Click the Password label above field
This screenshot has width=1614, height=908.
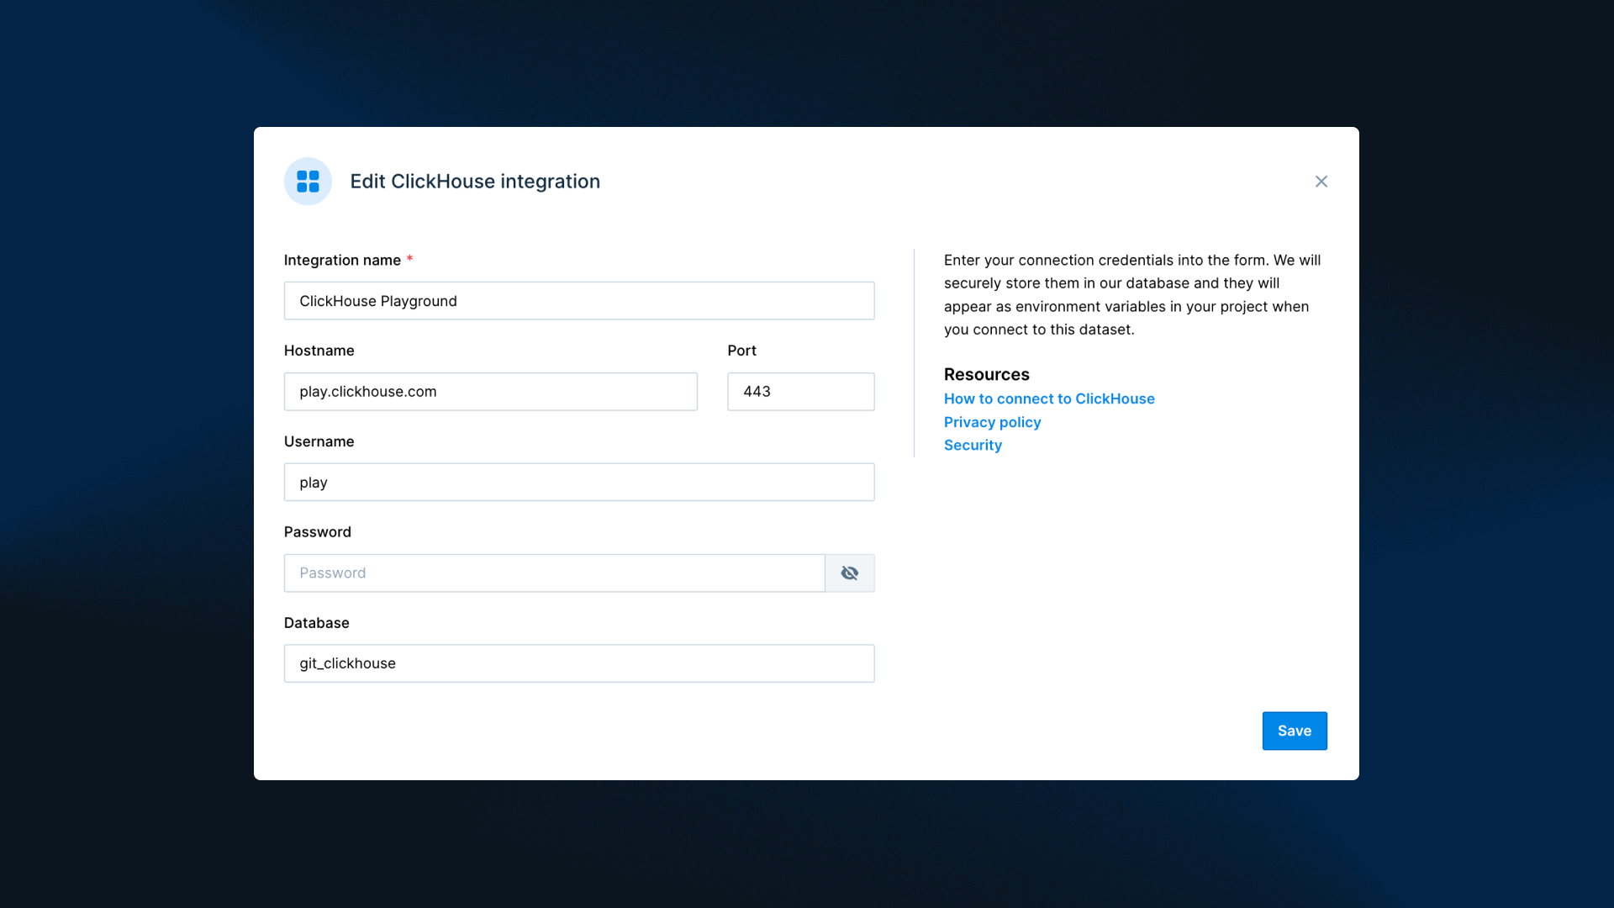318,532
